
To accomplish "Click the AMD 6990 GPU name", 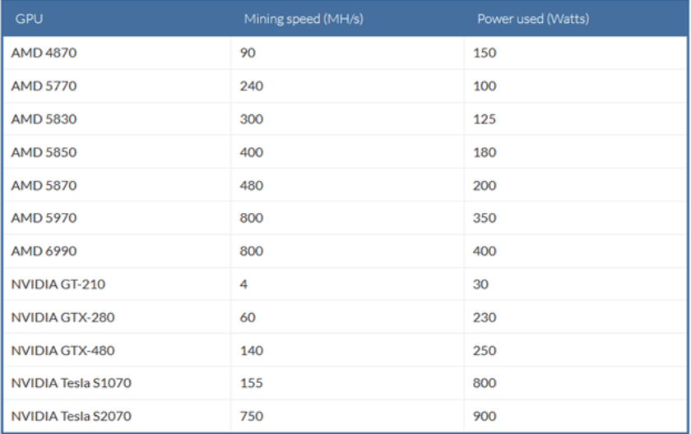I will click(x=38, y=252).
